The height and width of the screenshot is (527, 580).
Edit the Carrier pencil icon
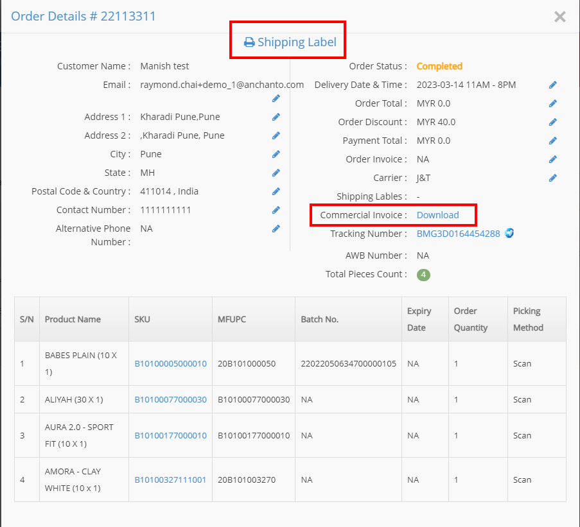tap(552, 178)
